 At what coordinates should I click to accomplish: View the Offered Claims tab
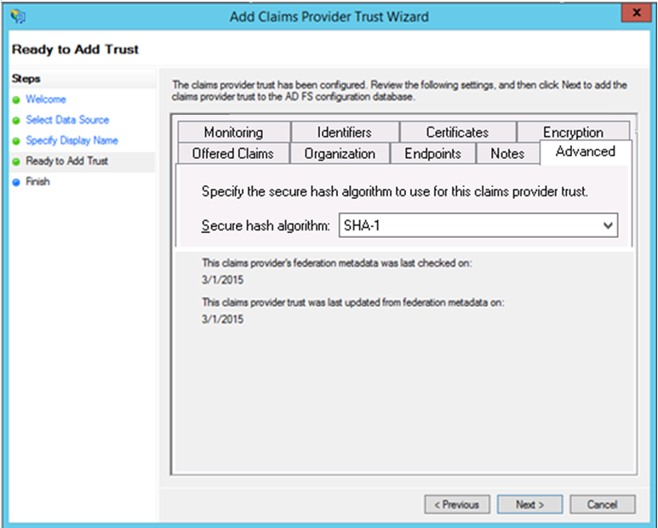pyautogui.click(x=232, y=154)
